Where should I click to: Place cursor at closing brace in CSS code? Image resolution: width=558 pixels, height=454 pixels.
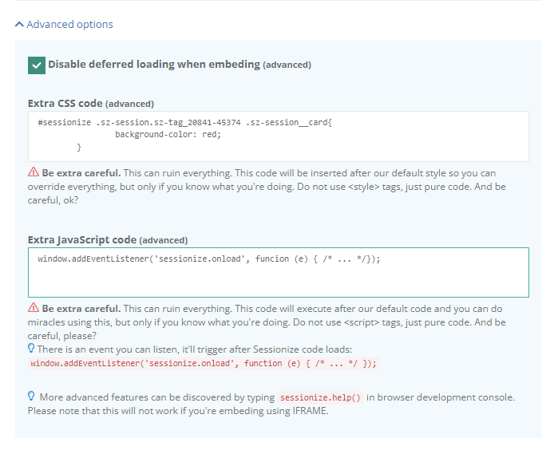pos(79,148)
